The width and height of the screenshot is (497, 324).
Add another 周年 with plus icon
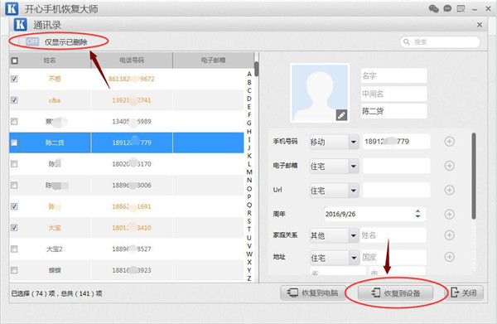(449, 214)
